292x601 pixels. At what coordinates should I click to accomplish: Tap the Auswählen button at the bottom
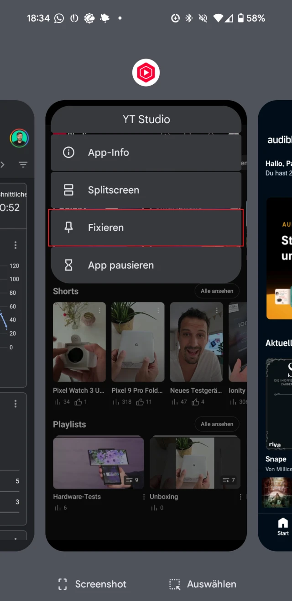click(203, 584)
